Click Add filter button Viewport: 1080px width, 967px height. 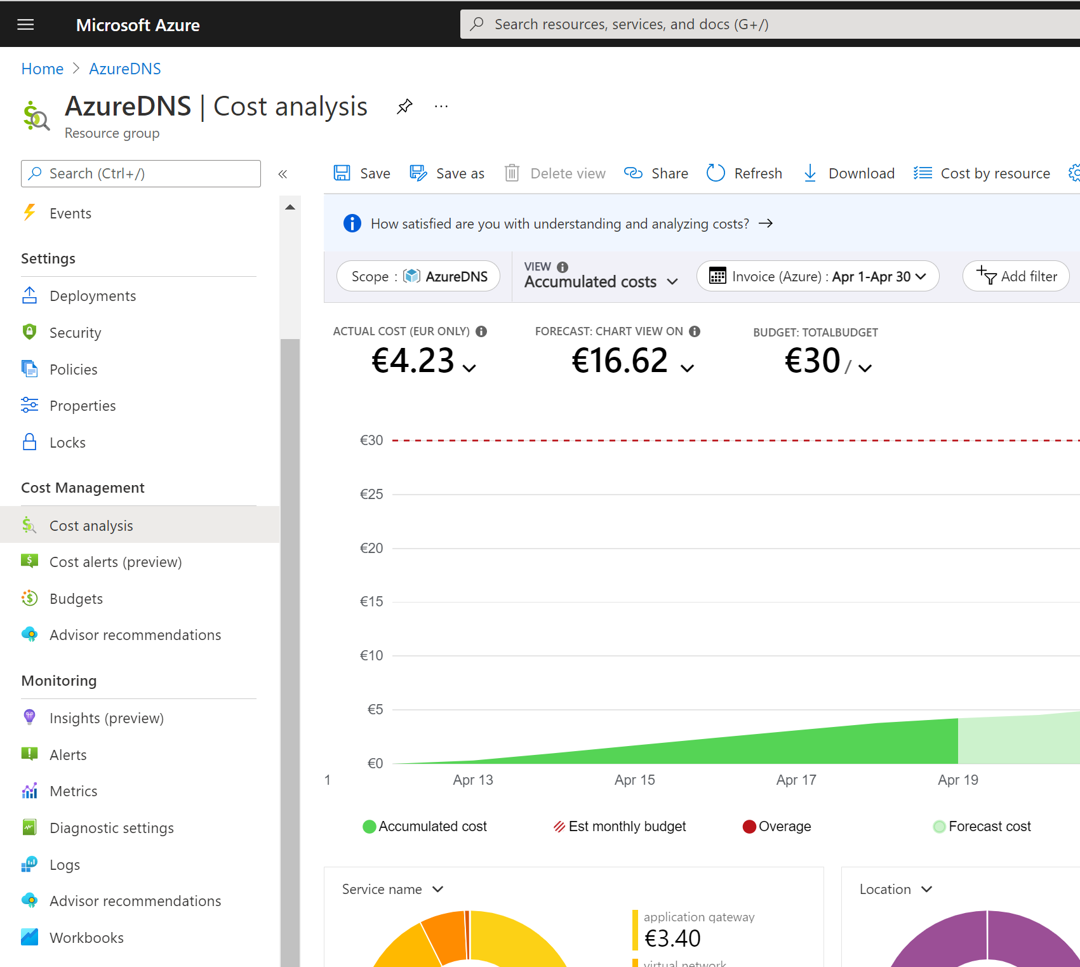[x=1016, y=276]
